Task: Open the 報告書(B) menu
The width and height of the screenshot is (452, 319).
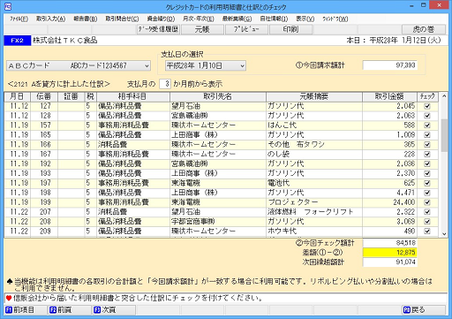Action: click(86, 19)
